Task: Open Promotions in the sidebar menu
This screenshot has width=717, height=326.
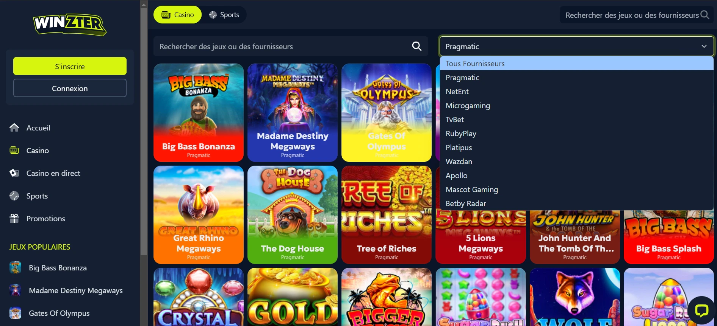Action: pos(46,219)
